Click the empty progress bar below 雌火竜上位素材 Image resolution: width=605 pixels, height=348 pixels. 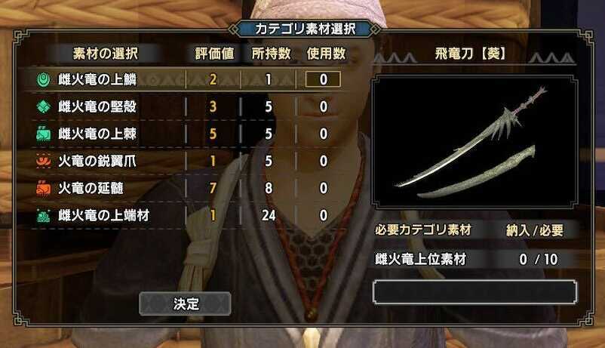pos(474,292)
